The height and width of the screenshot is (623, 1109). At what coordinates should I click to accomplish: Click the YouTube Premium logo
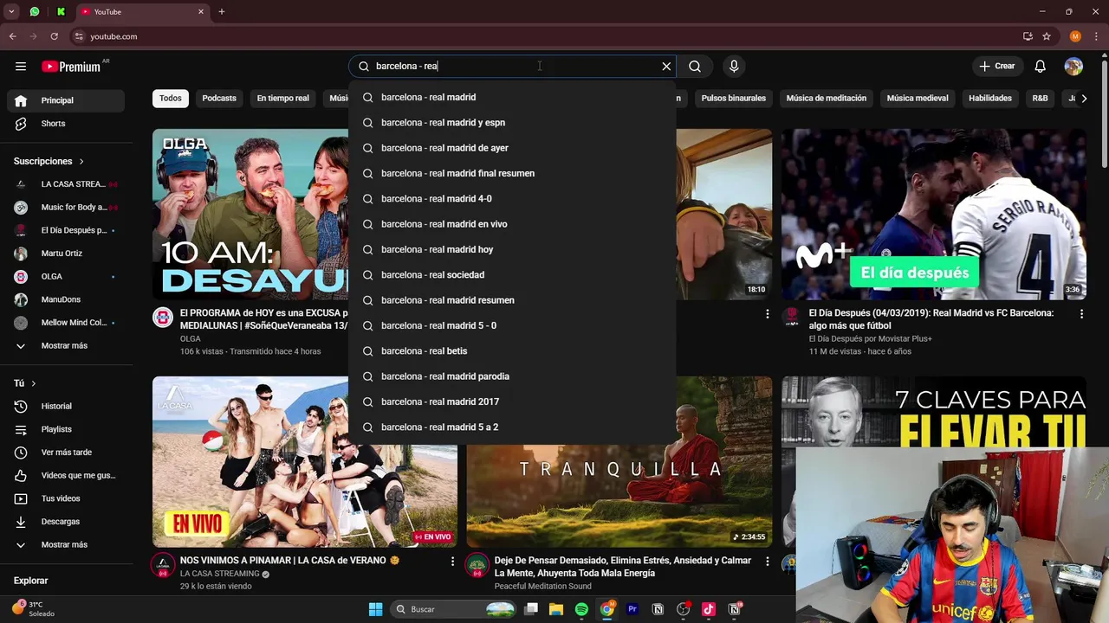point(71,67)
